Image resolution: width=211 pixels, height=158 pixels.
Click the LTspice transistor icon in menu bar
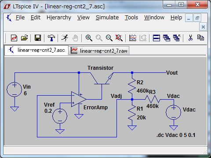9,18
